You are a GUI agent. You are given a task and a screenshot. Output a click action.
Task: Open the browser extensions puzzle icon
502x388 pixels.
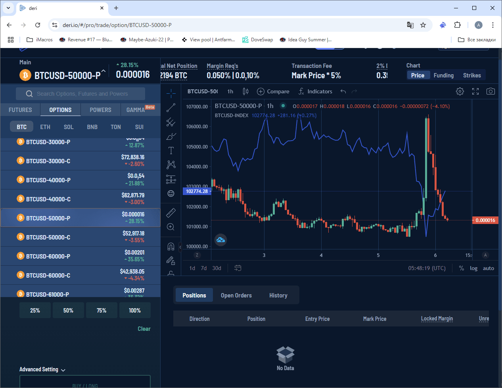tap(457, 25)
